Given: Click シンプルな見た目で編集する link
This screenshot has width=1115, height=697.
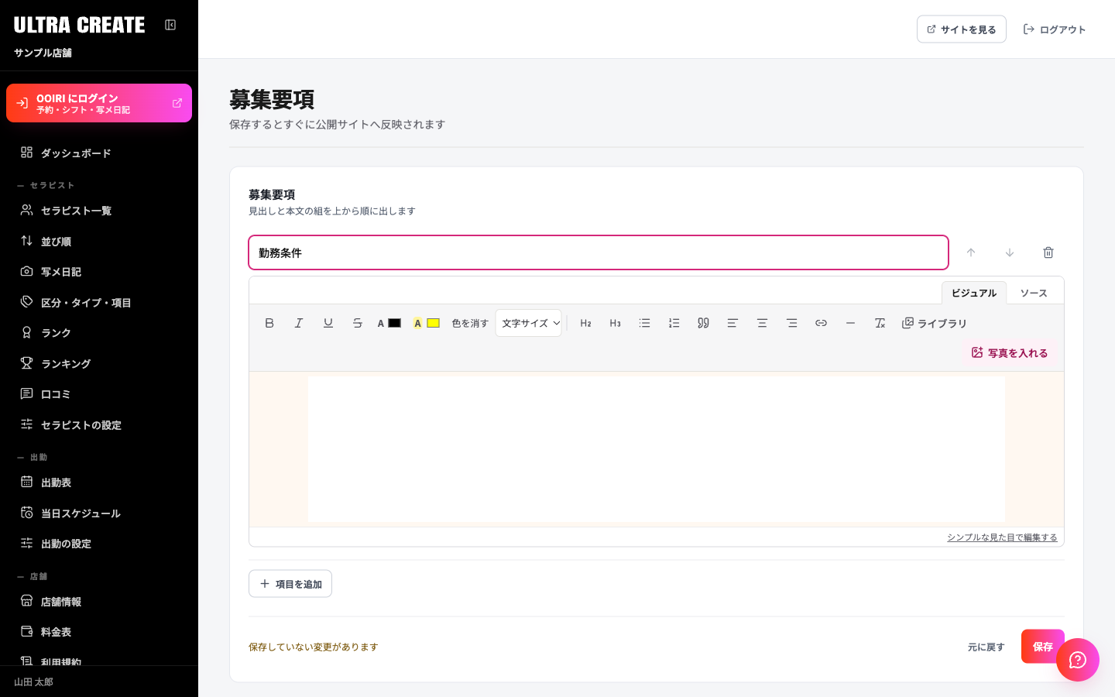Looking at the screenshot, I should 1002,537.
